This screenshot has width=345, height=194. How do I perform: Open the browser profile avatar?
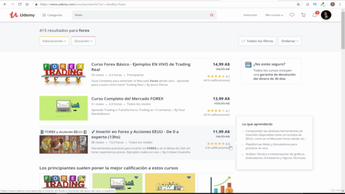click(x=333, y=4)
